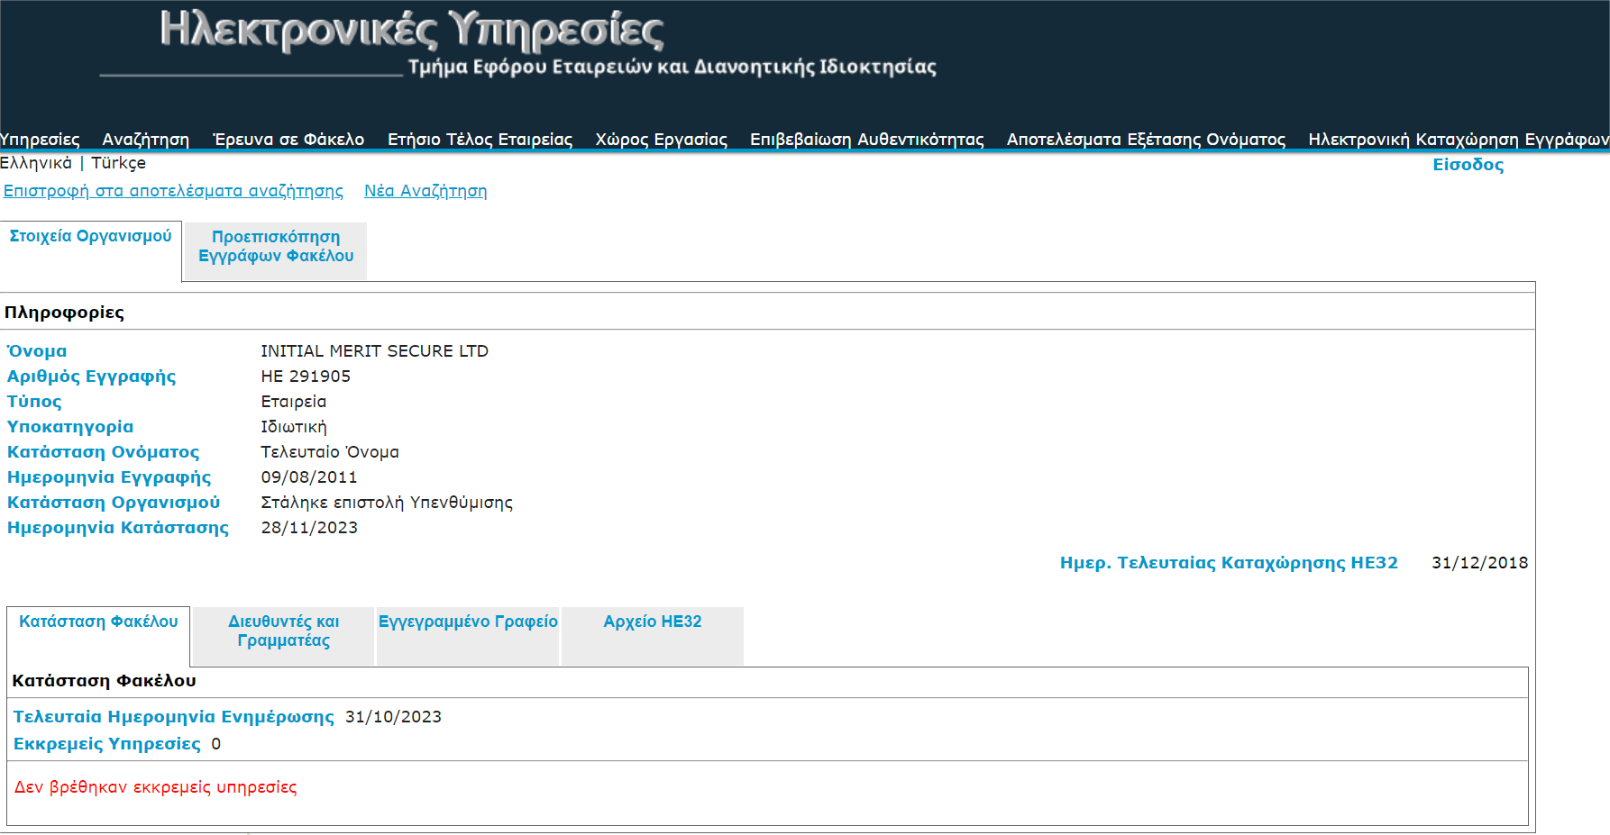Screen dimensions: 1610x835
Task: Click red message Δεν βρέθηκαν εκκρεμείς υπηρεσίες
Action: [x=155, y=787]
